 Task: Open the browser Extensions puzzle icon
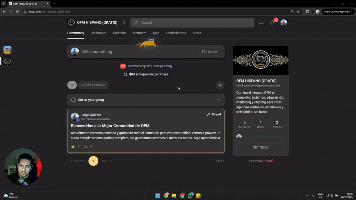click(x=308, y=11)
